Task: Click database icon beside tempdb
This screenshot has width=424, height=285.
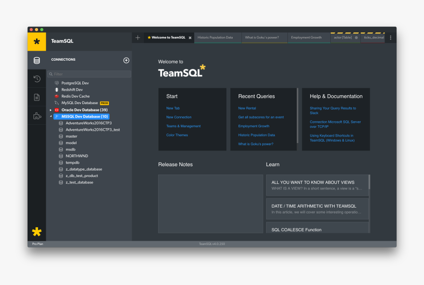Action: [61, 163]
